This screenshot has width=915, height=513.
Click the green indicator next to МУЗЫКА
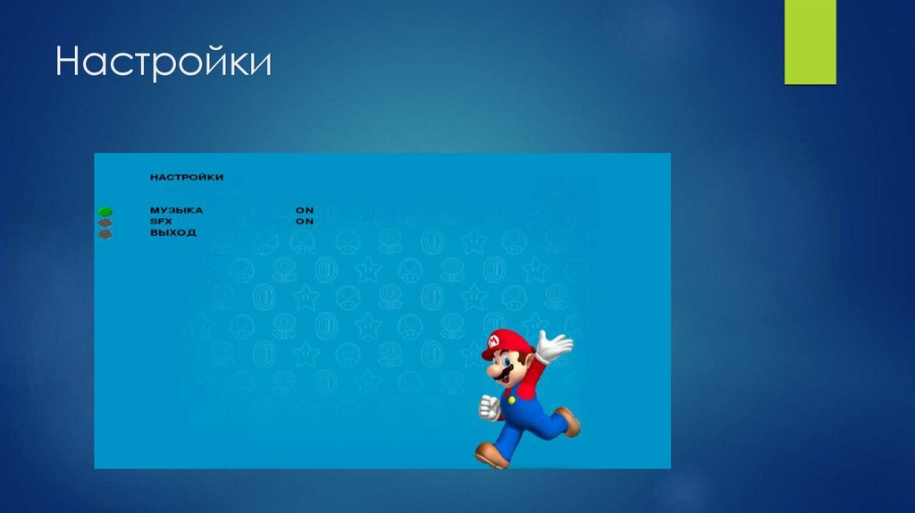pyautogui.click(x=105, y=212)
